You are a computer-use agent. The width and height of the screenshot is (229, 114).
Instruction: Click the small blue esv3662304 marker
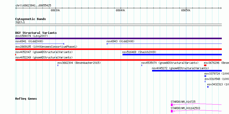pyautogui.click(x=58, y=65)
